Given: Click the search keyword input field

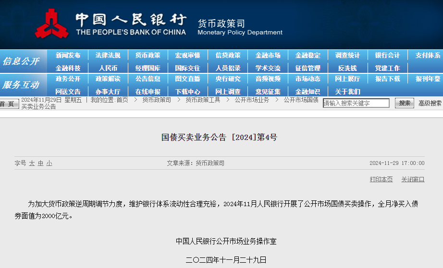Looking at the screenshot, I should coord(356,103).
